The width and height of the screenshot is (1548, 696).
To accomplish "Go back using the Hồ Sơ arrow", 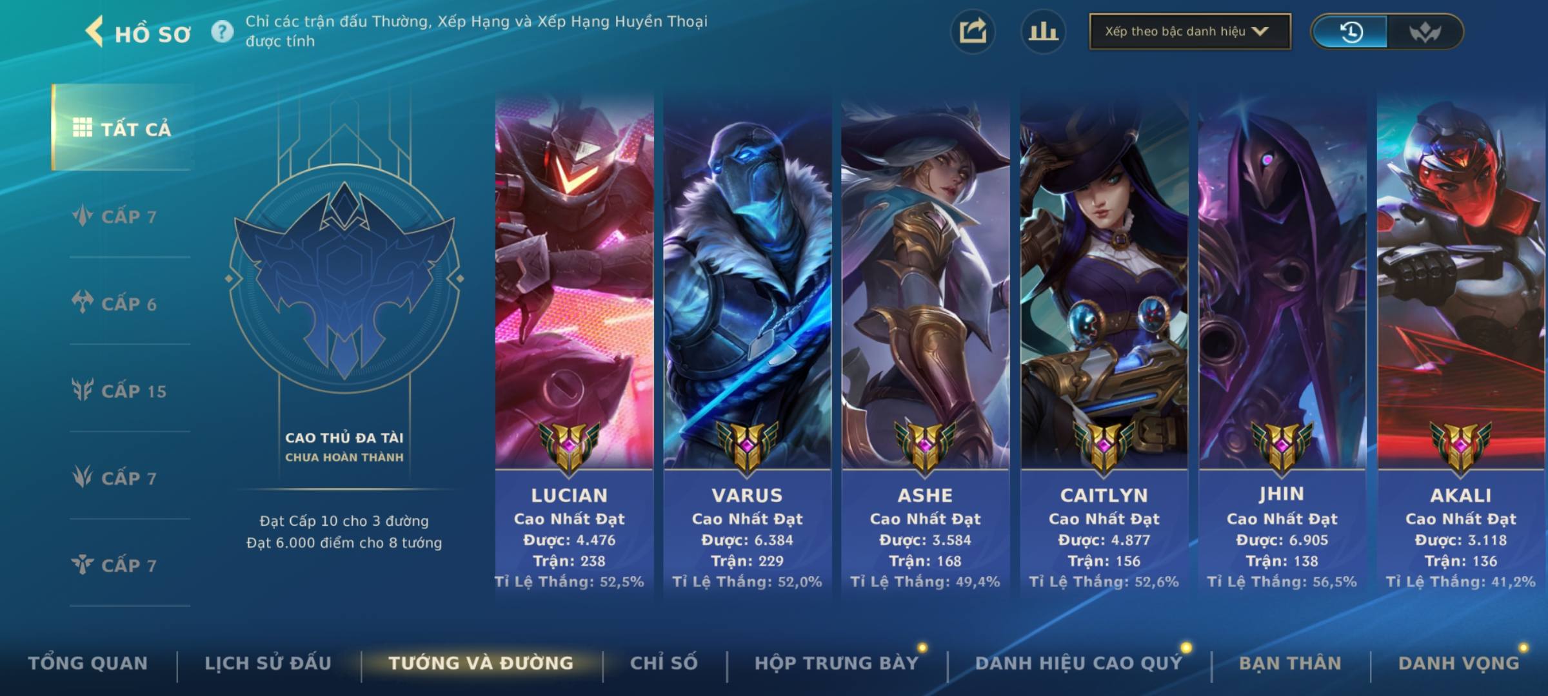I will (94, 32).
